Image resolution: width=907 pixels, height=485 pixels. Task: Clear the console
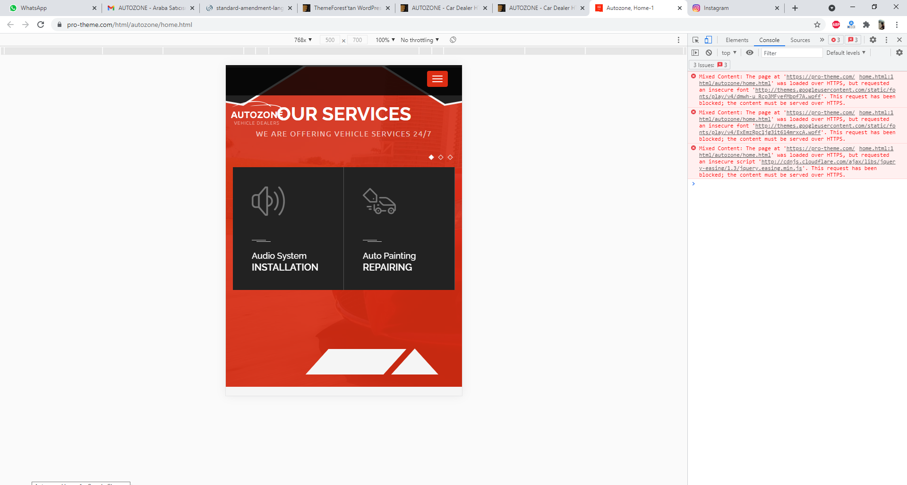(x=709, y=53)
